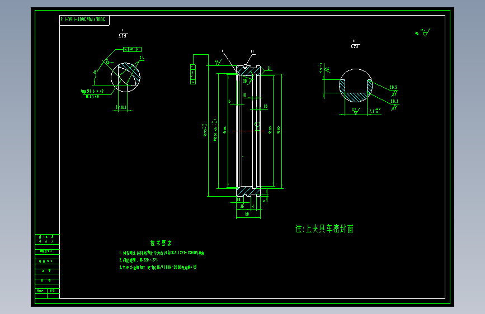Select the vertical geometric tolerance frame beside the section view
The height and width of the screenshot is (314, 485).
(192, 74)
